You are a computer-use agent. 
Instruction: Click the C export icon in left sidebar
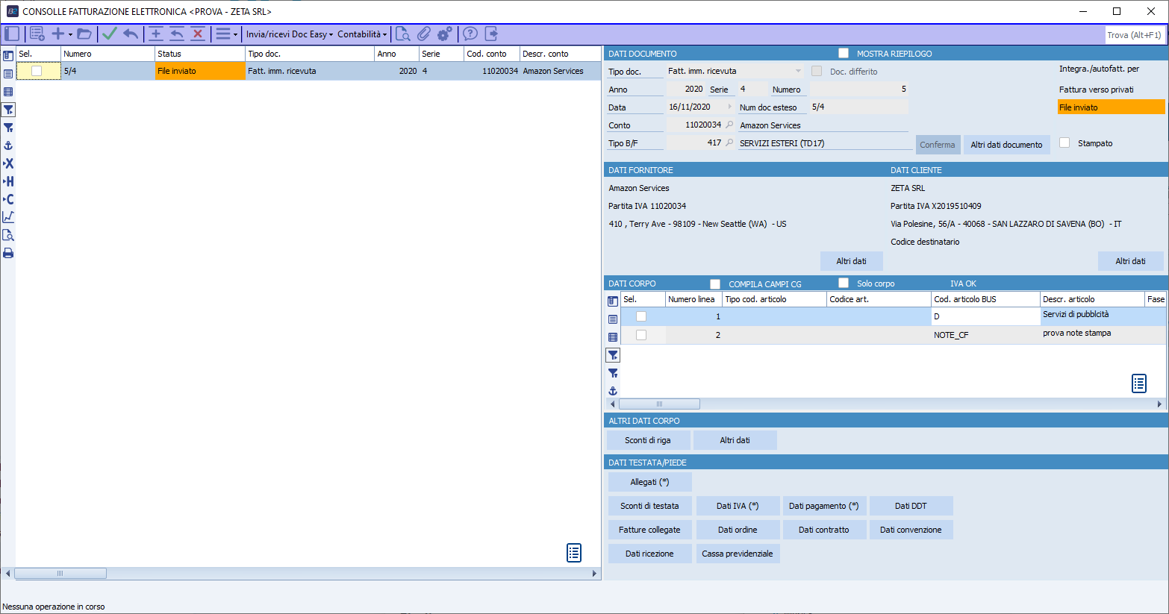8,199
